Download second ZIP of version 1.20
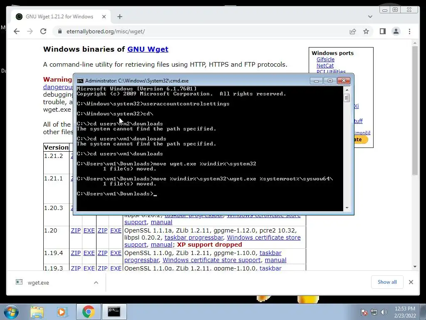The height and width of the screenshot is (320, 426). pyautogui.click(x=102, y=230)
